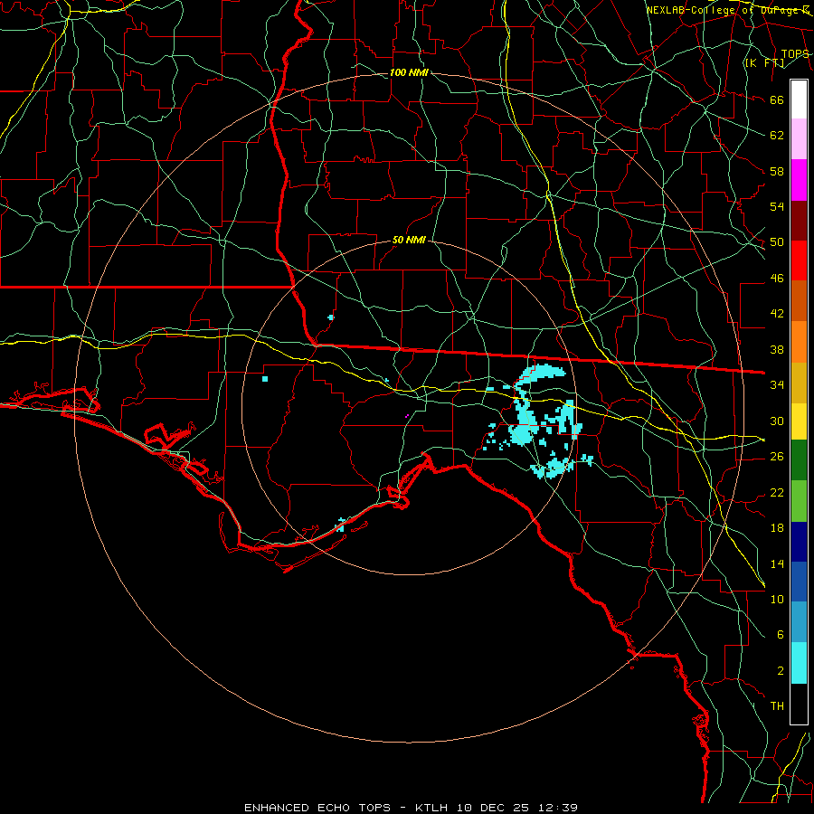Click the '18' legend value
The image size is (814, 814).
tap(777, 528)
